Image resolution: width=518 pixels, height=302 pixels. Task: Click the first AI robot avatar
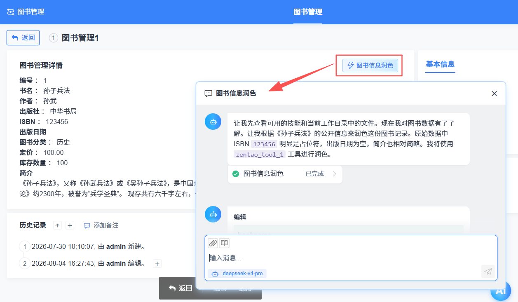pos(213,122)
